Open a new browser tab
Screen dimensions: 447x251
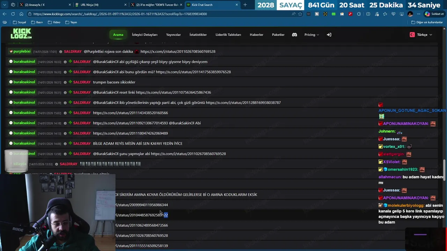(x=245, y=5)
